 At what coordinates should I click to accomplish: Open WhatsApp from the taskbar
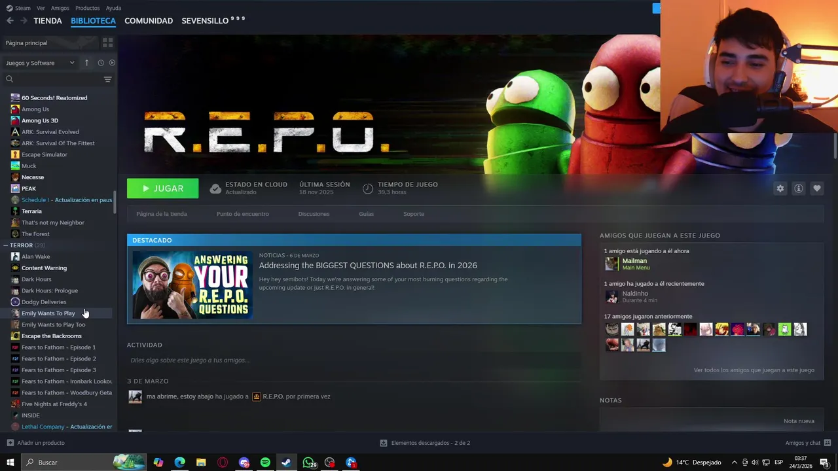(x=308, y=462)
